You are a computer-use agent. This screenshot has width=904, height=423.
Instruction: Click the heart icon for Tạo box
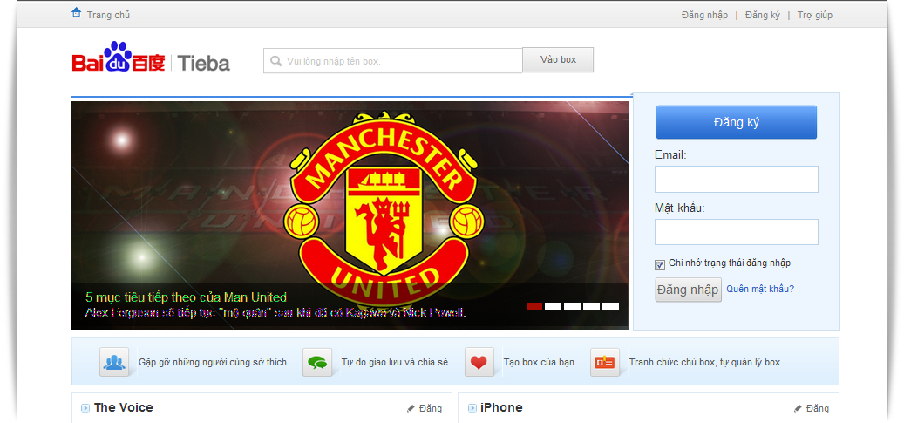click(479, 363)
